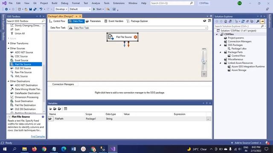Expand the Other Transforms group
Screen dimensions: 273x153
[9, 43]
